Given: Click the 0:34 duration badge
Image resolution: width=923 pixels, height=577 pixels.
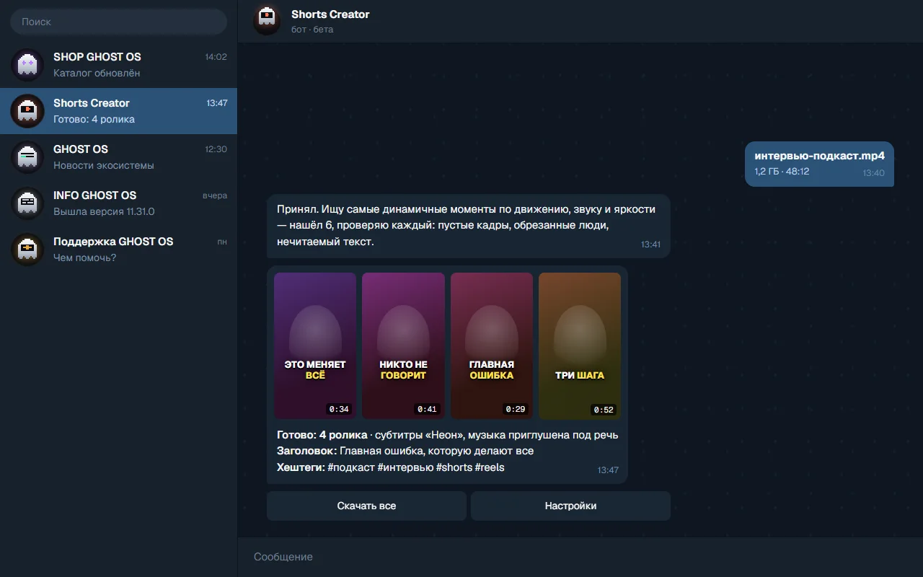Looking at the screenshot, I should tap(339, 409).
